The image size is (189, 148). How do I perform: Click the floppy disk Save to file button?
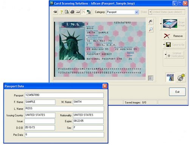point(175,45)
